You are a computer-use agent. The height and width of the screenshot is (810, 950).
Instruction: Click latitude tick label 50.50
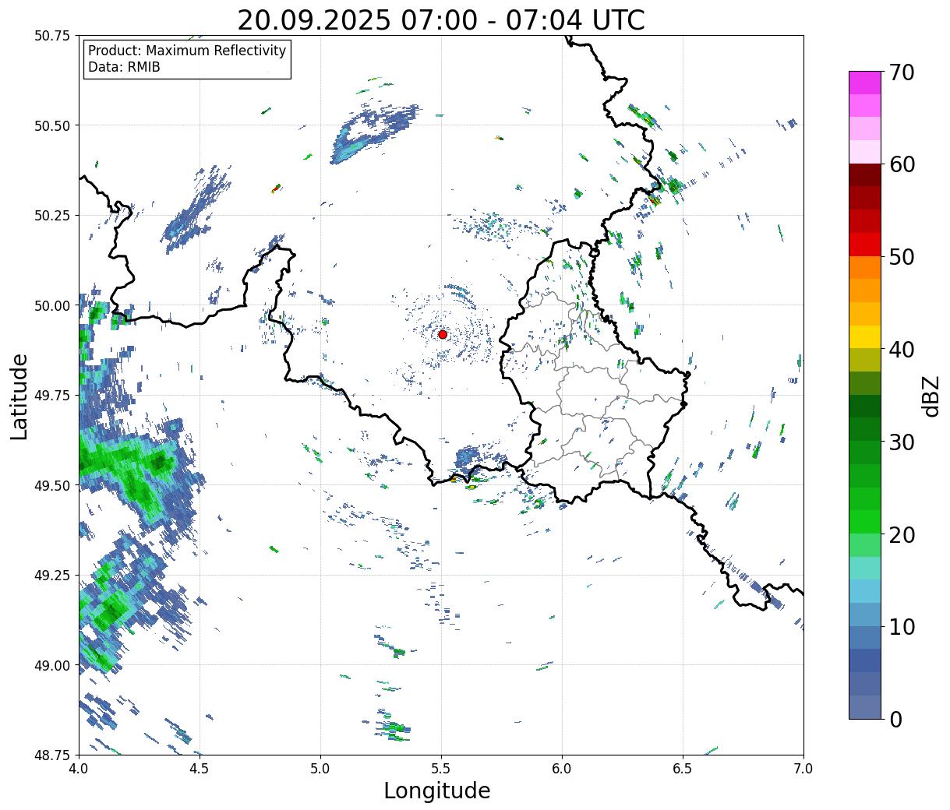(x=52, y=125)
